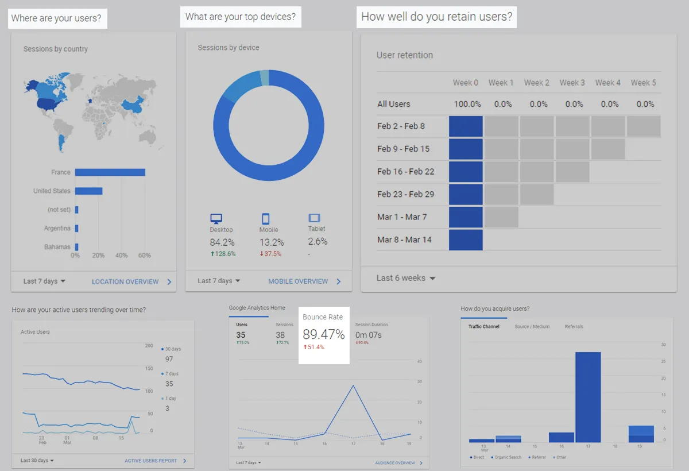Click the tallest bar in acquisition chart

(588, 396)
